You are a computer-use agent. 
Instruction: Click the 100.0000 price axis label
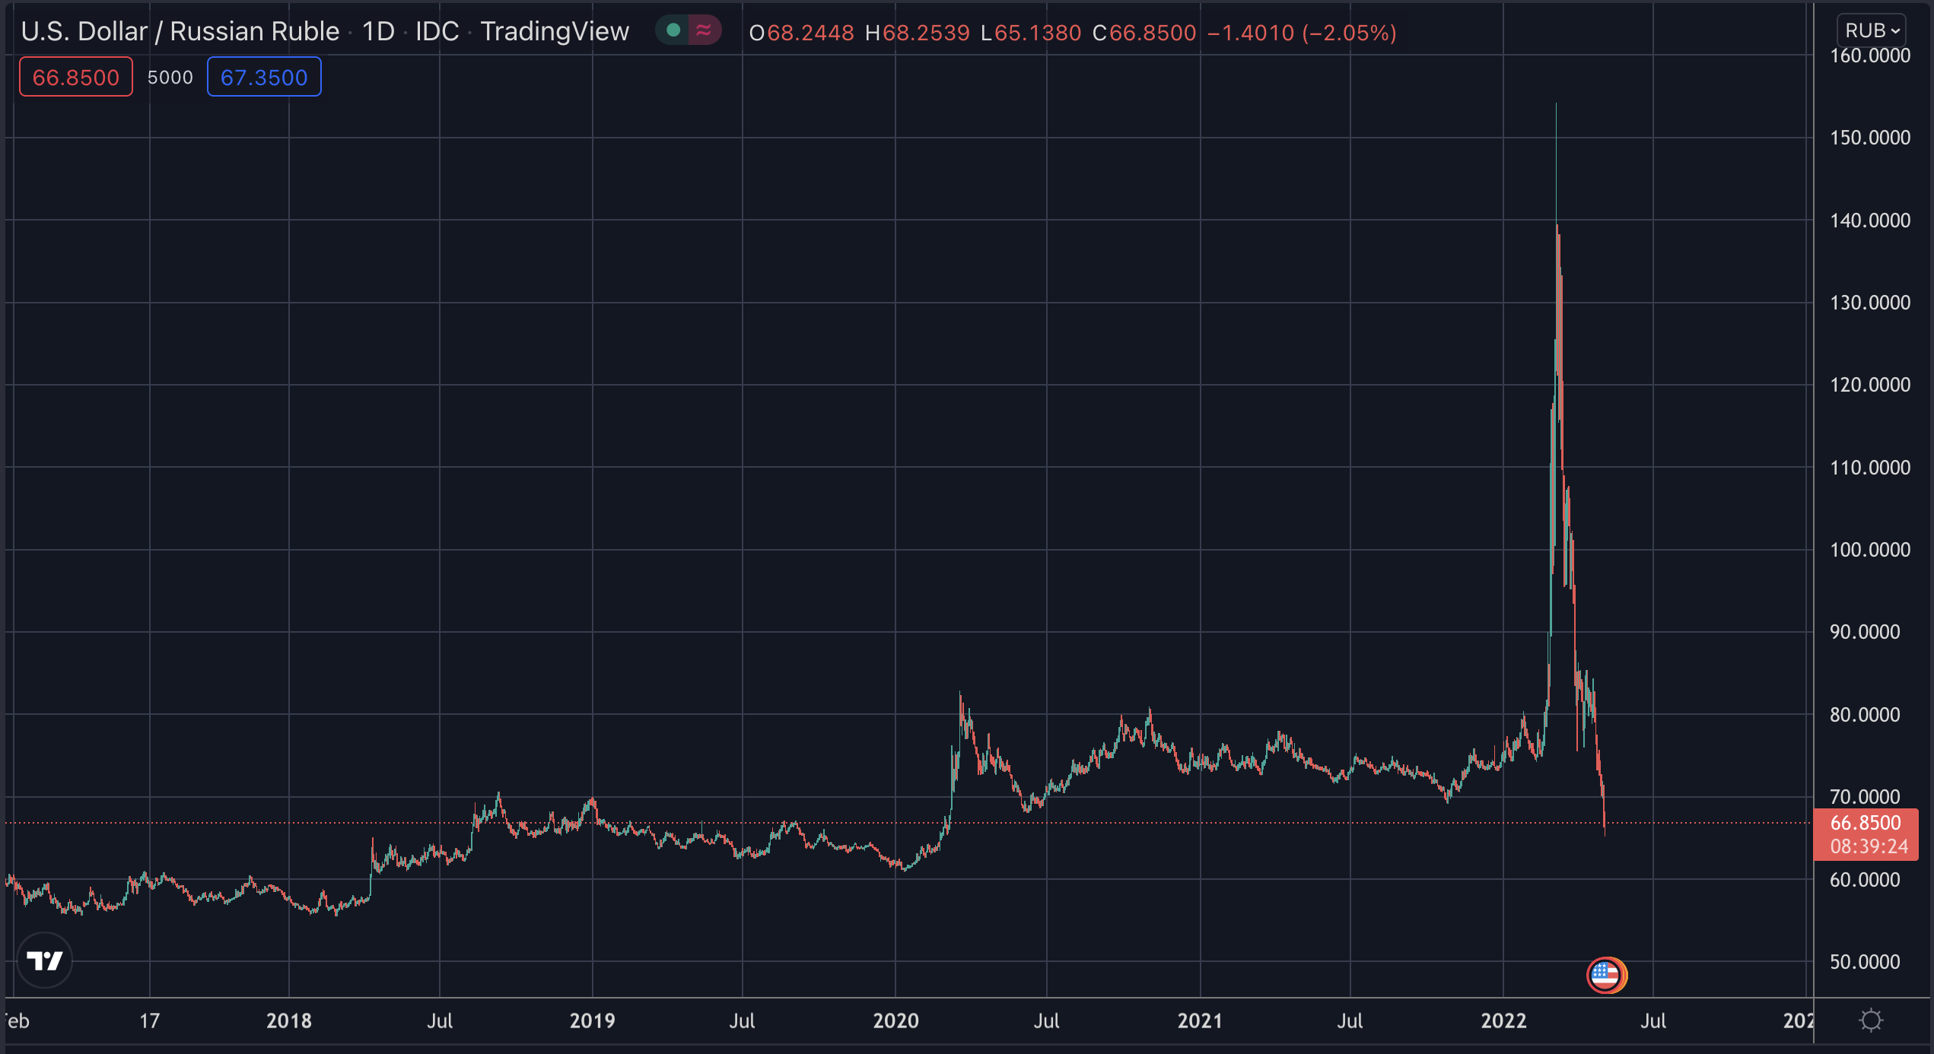[1870, 550]
